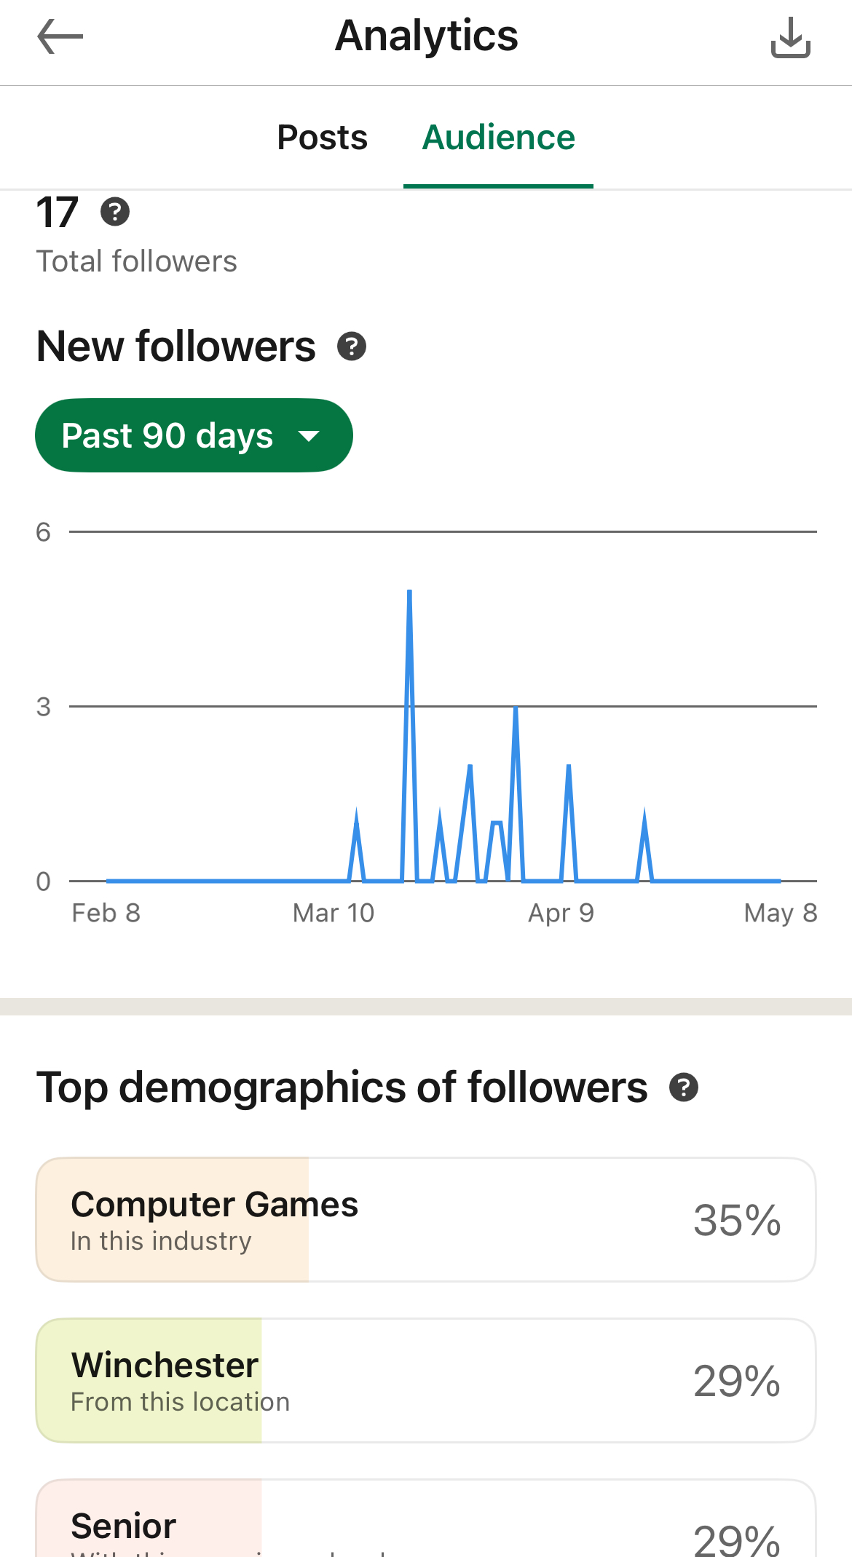Tap the 29% value for Winchester

point(737,1381)
